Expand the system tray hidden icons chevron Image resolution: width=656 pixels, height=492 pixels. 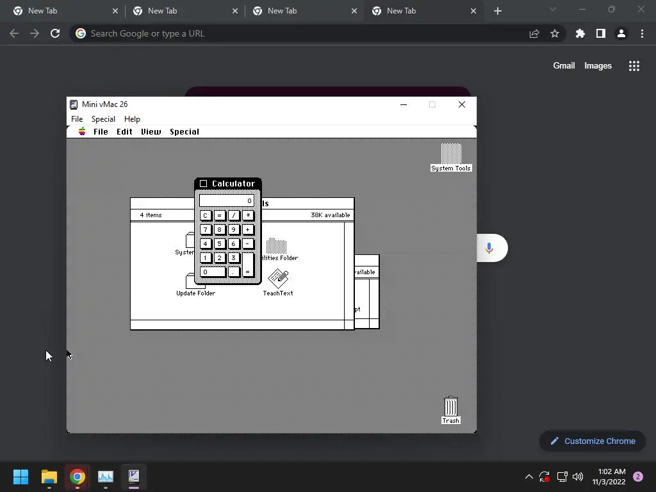[x=529, y=477]
